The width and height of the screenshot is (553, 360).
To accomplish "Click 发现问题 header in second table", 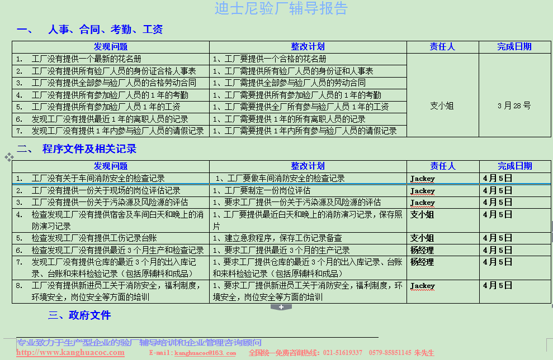I will click(x=110, y=166).
